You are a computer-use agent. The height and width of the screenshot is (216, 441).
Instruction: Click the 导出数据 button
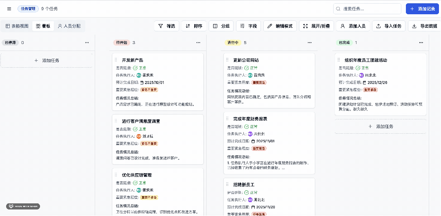click(425, 26)
